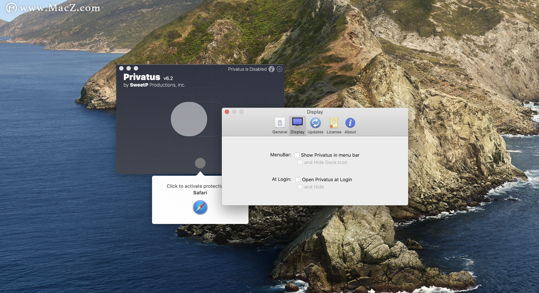This screenshot has height=293, width=539.
Task: Click the small round Safari indicator dot
Action: 200,163
